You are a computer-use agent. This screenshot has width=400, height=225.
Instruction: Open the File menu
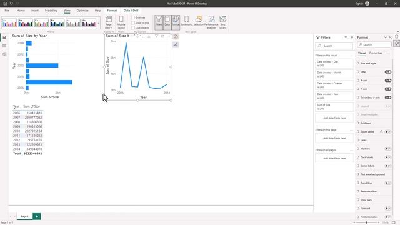pos(7,11)
